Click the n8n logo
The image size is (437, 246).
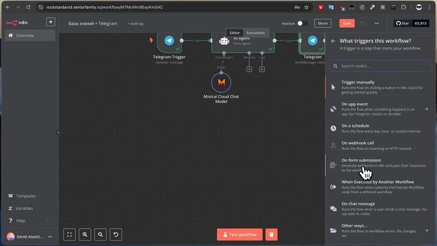[17, 23]
